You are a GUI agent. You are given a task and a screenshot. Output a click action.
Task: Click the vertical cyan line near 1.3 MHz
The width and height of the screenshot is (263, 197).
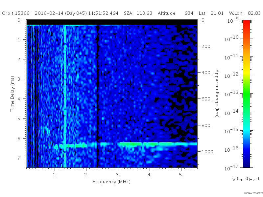(x=65, y=96)
